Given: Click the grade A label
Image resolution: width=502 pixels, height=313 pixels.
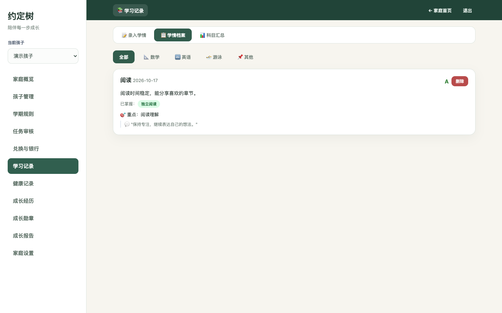Looking at the screenshot, I should click(447, 81).
